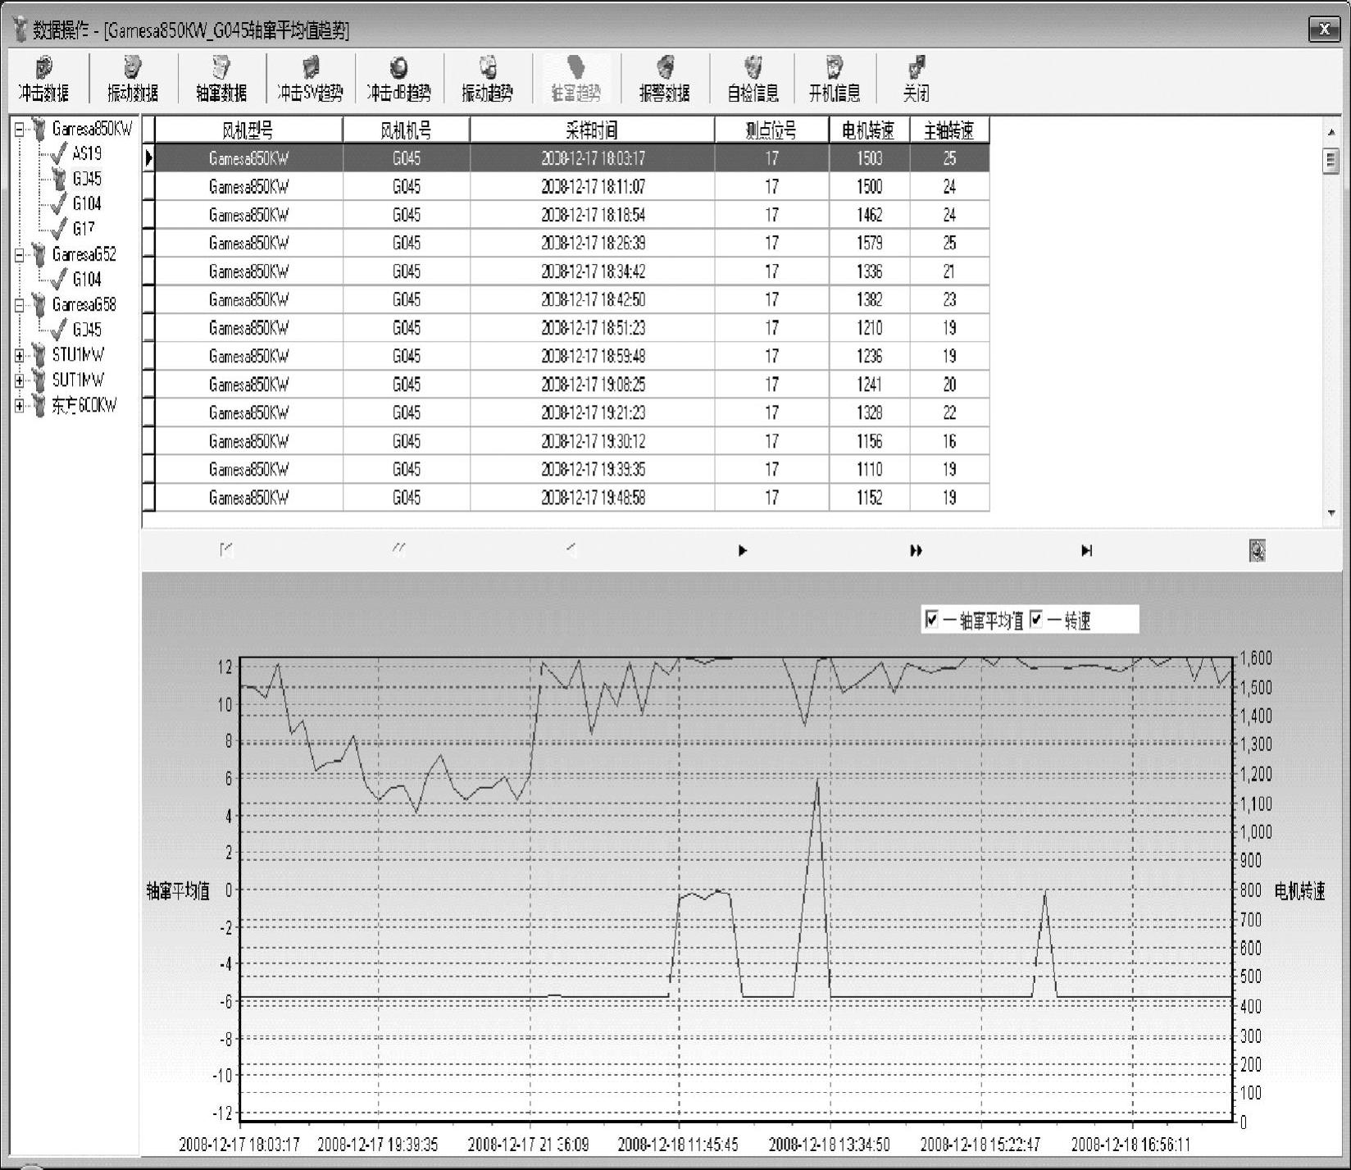Select the 东方600KW model label
The height and width of the screenshot is (1170, 1351).
(x=84, y=405)
